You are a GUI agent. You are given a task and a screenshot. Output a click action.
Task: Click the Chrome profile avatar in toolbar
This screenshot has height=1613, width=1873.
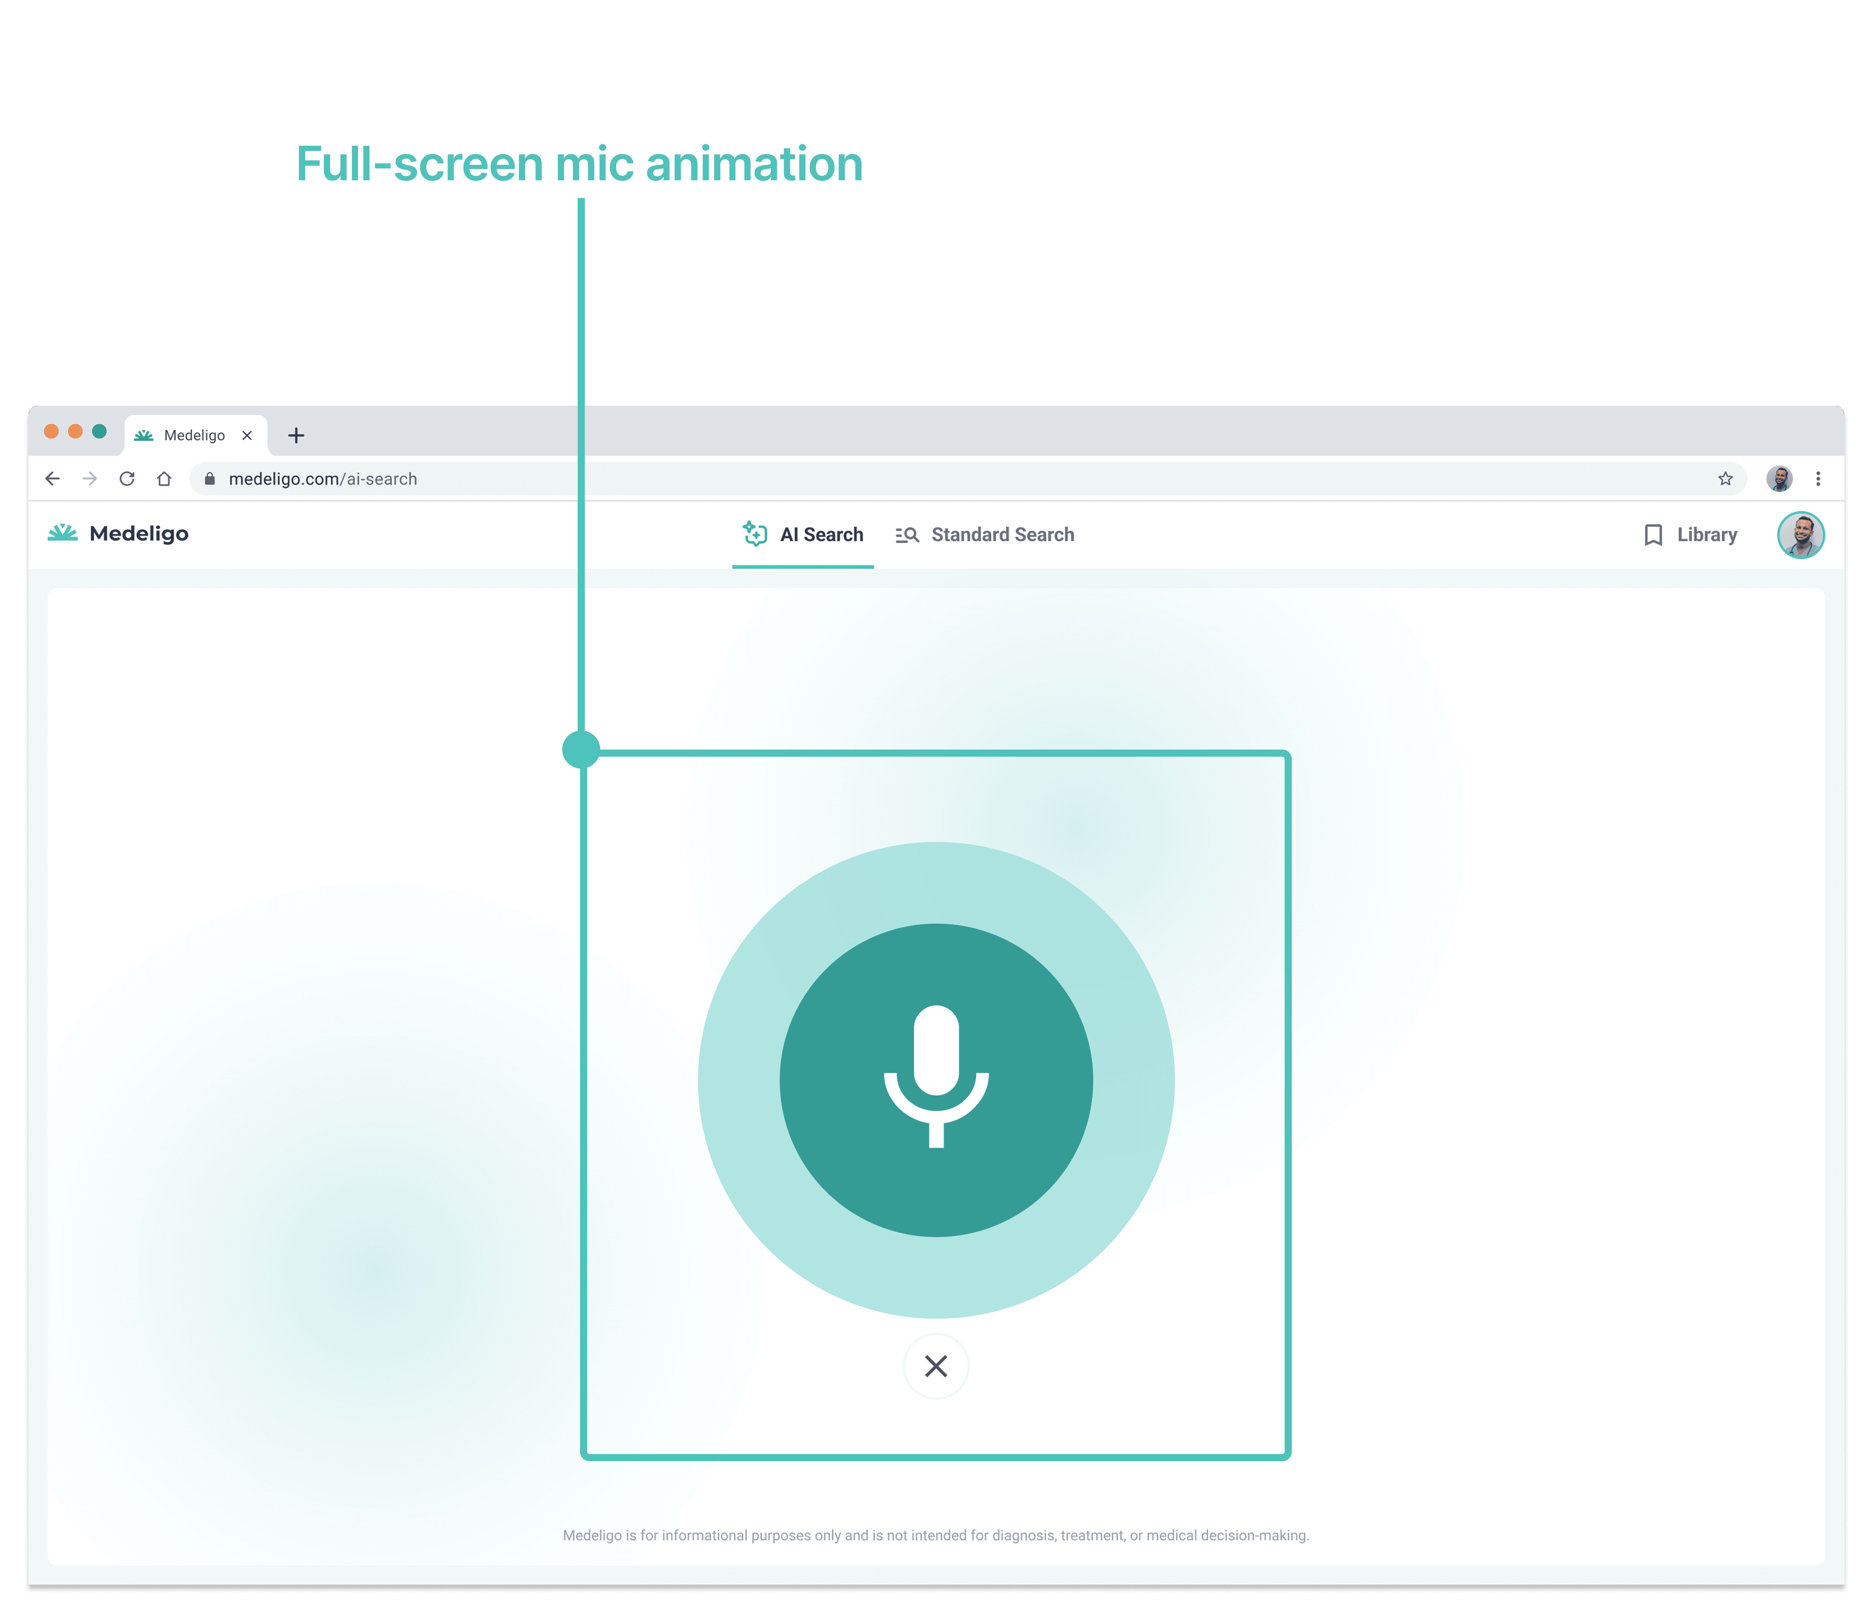click(1779, 479)
